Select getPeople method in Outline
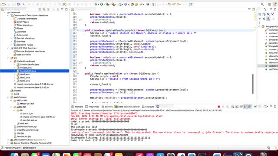This screenshot has height=156, width=278. pos(273,69)
